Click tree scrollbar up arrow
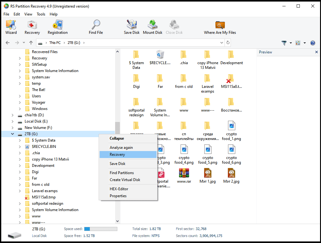Screen dimensions: 321x243 pos(117,52)
